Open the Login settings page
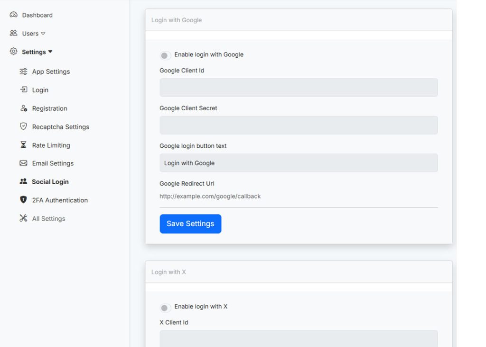Screen dimensions: 486x347 (40, 90)
